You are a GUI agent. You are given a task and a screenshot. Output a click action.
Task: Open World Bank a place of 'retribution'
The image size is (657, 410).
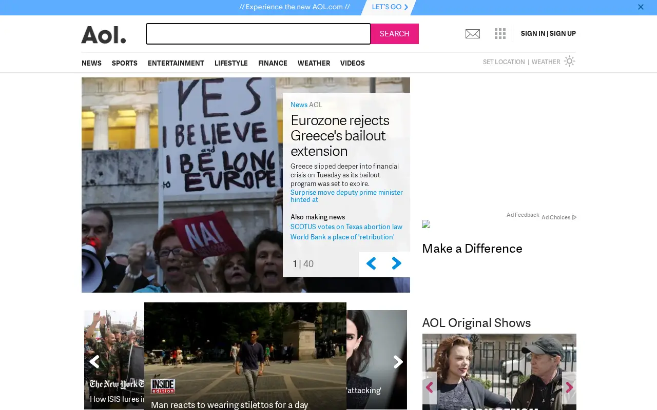click(x=342, y=237)
